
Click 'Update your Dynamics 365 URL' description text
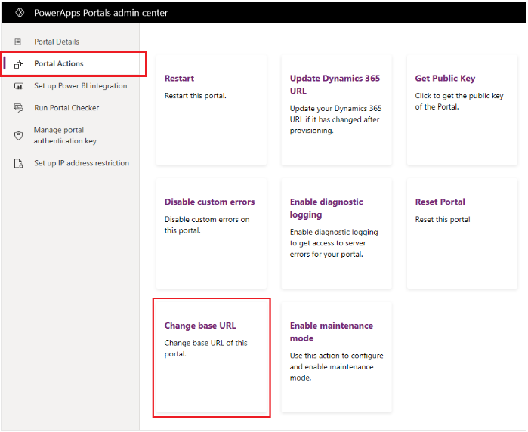(335, 119)
